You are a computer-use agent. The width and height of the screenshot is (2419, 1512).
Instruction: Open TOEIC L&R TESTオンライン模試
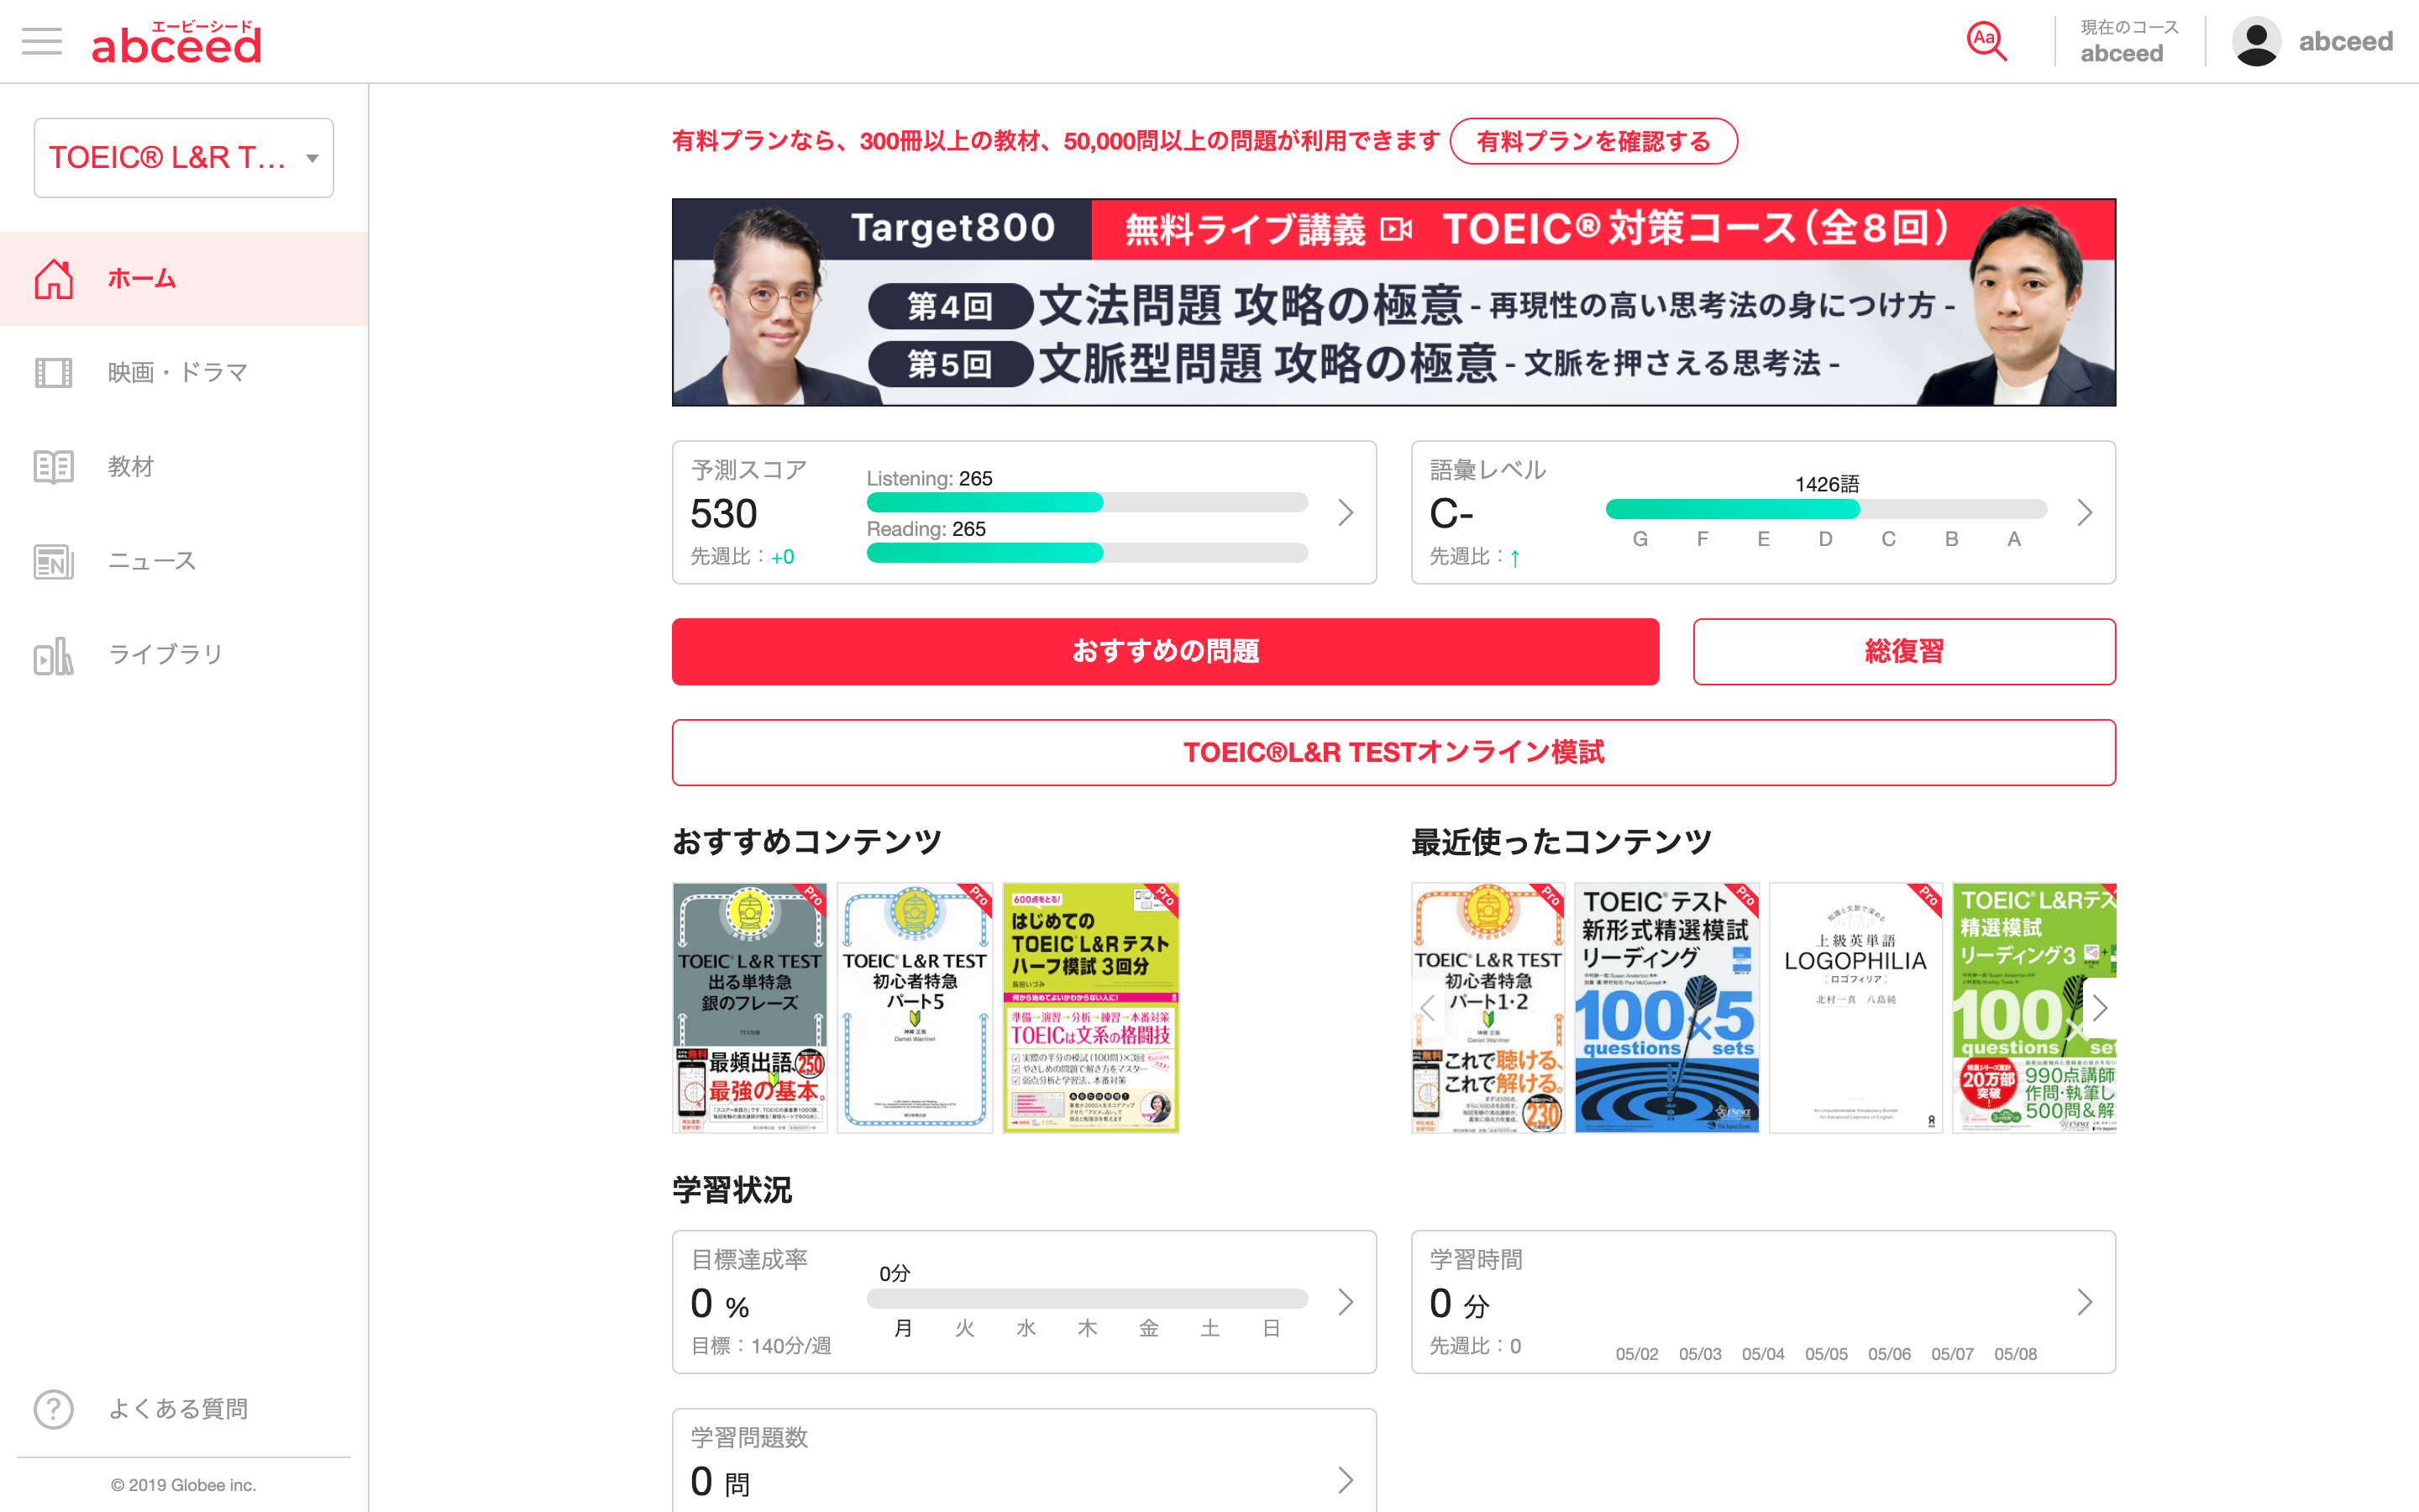click(x=1393, y=752)
